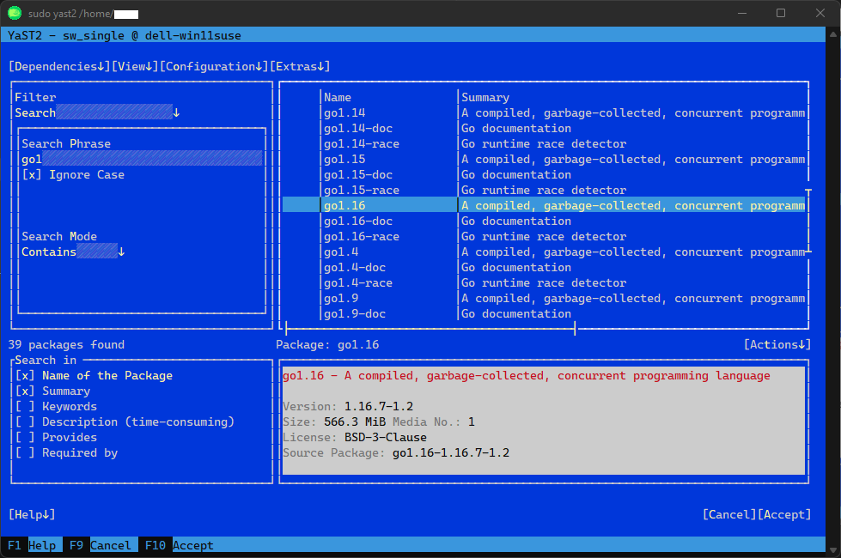The width and height of the screenshot is (841, 558).
Task: Click the green terminal app icon in title bar
Action: pyautogui.click(x=15, y=13)
